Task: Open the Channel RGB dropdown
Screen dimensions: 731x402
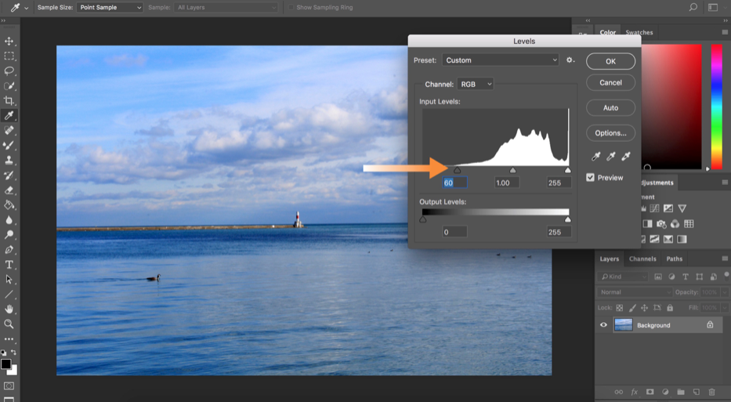Action: click(476, 85)
